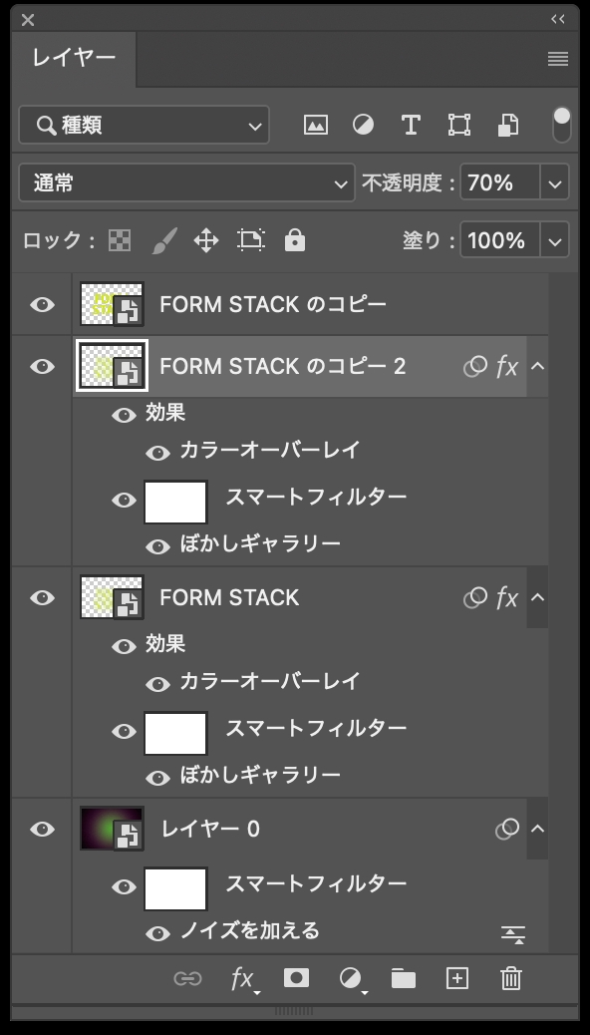Toggle visibility of レイヤー 0
Viewport: 590px width, 1035px height.
click(42, 829)
